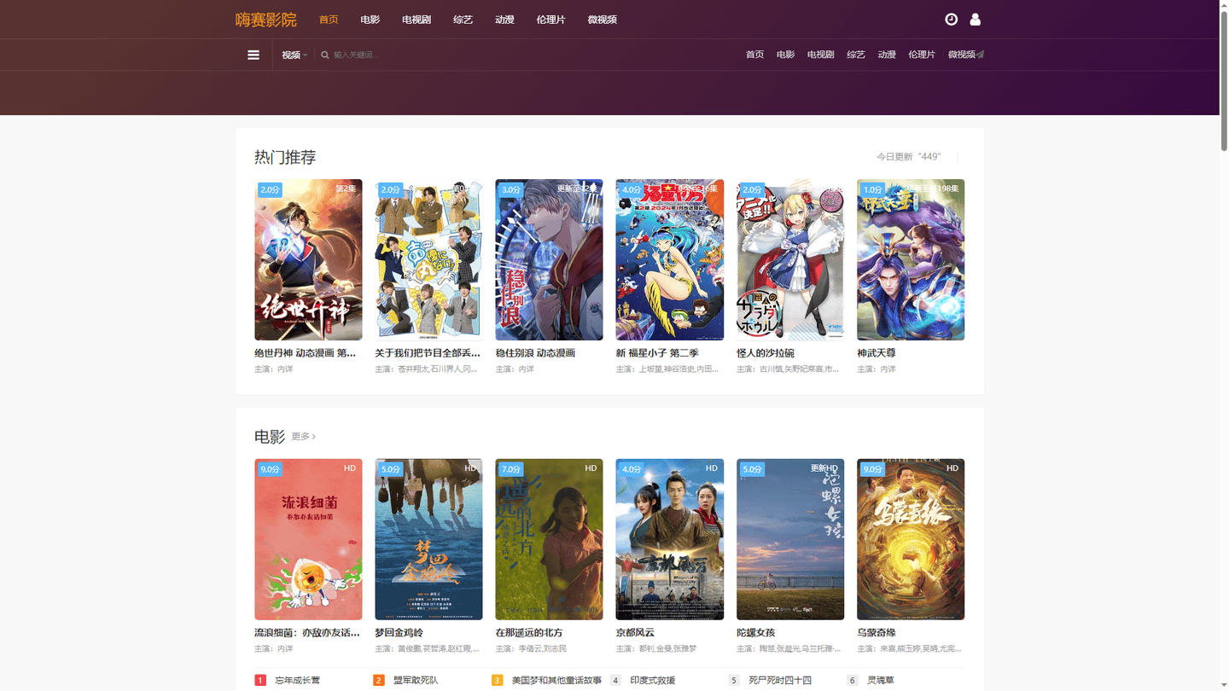Open 动漫 in the secondary nav bar

pos(887,55)
